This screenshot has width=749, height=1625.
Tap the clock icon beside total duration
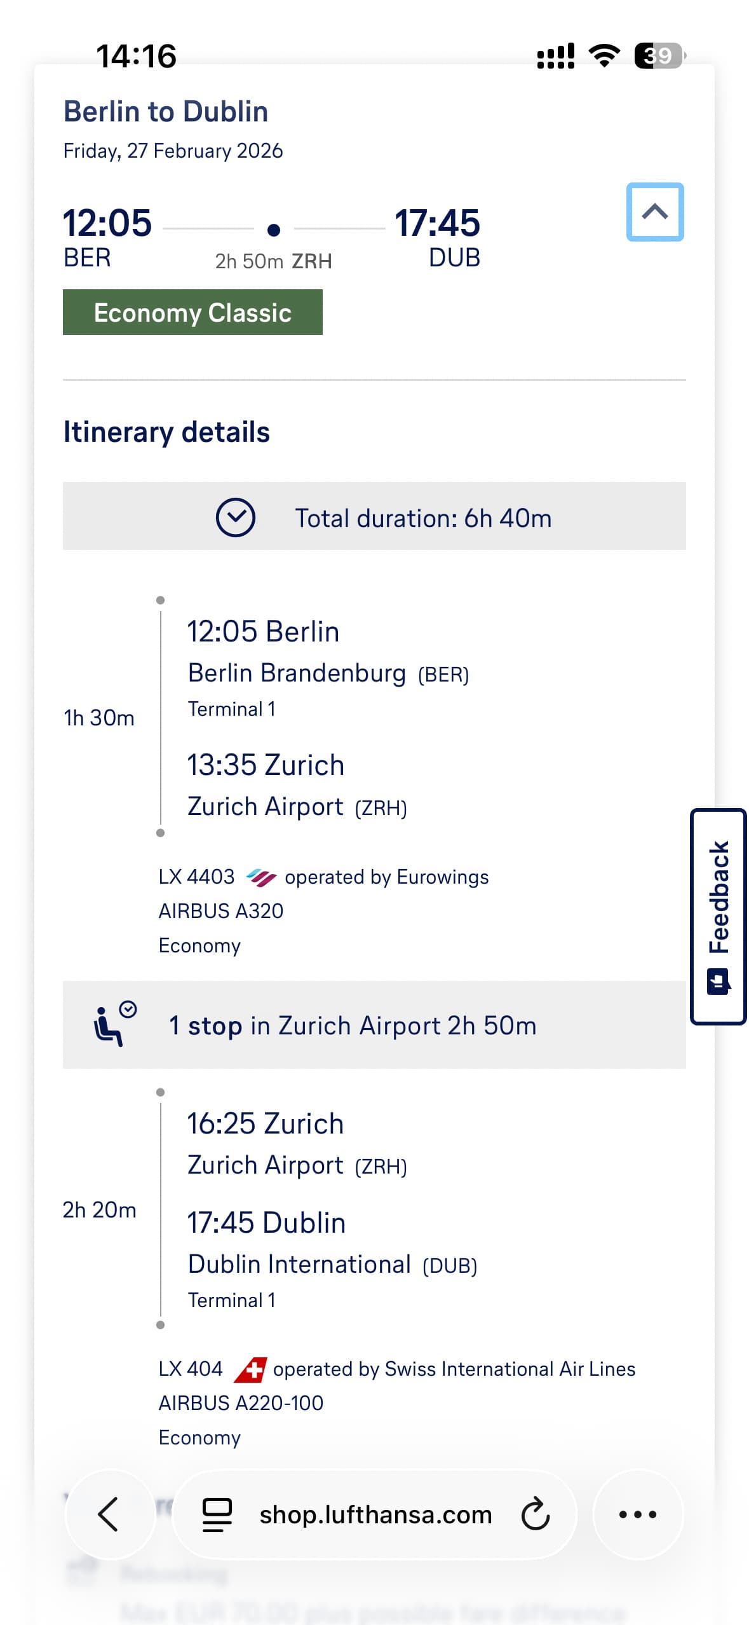point(235,518)
